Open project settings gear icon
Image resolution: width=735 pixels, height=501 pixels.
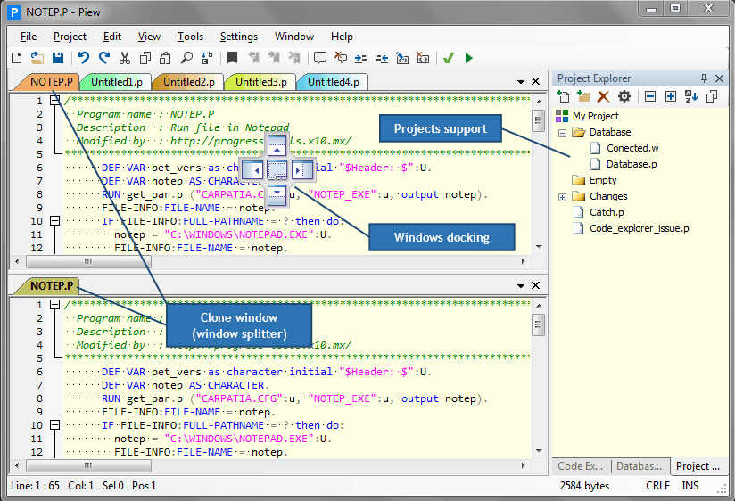point(624,96)
